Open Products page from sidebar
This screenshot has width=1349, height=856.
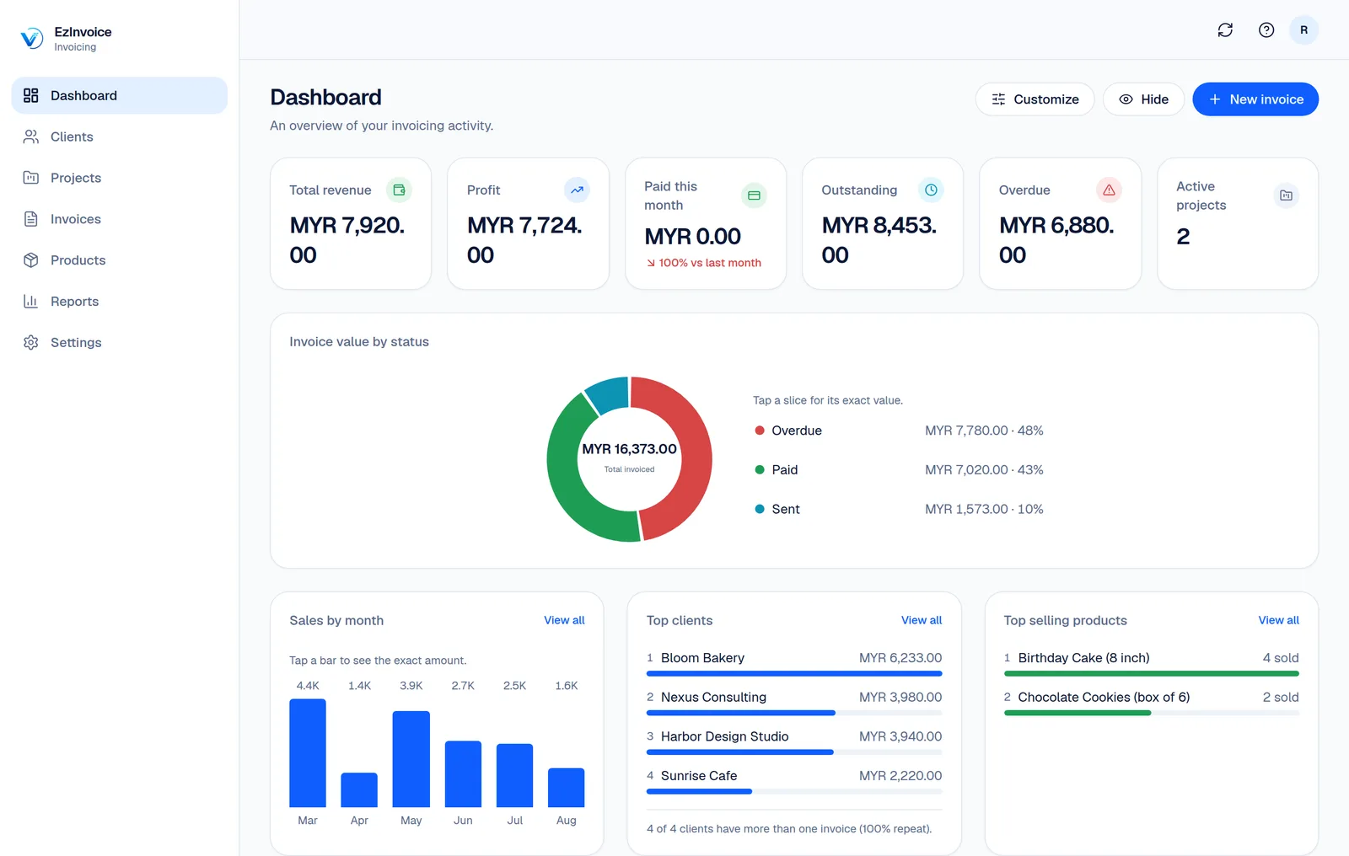pyautogui.click(x=120, y=260)
